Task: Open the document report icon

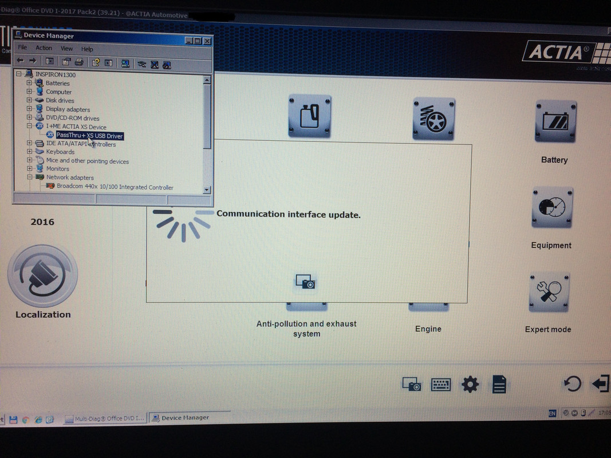Action: coord(499,384)
